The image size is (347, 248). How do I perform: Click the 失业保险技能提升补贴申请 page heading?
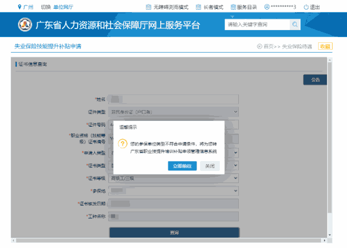pyautogui.click(x=48, y=46)
